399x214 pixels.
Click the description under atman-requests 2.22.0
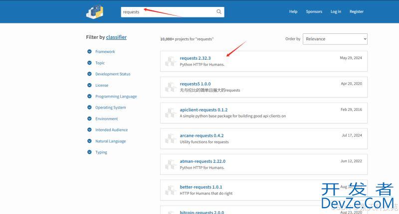coord(202,168)
